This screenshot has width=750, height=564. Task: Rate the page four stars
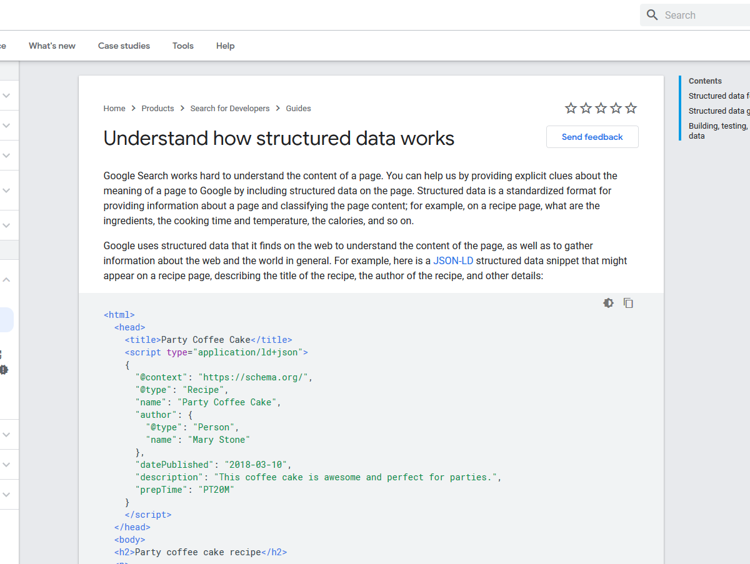coord(616,108)
